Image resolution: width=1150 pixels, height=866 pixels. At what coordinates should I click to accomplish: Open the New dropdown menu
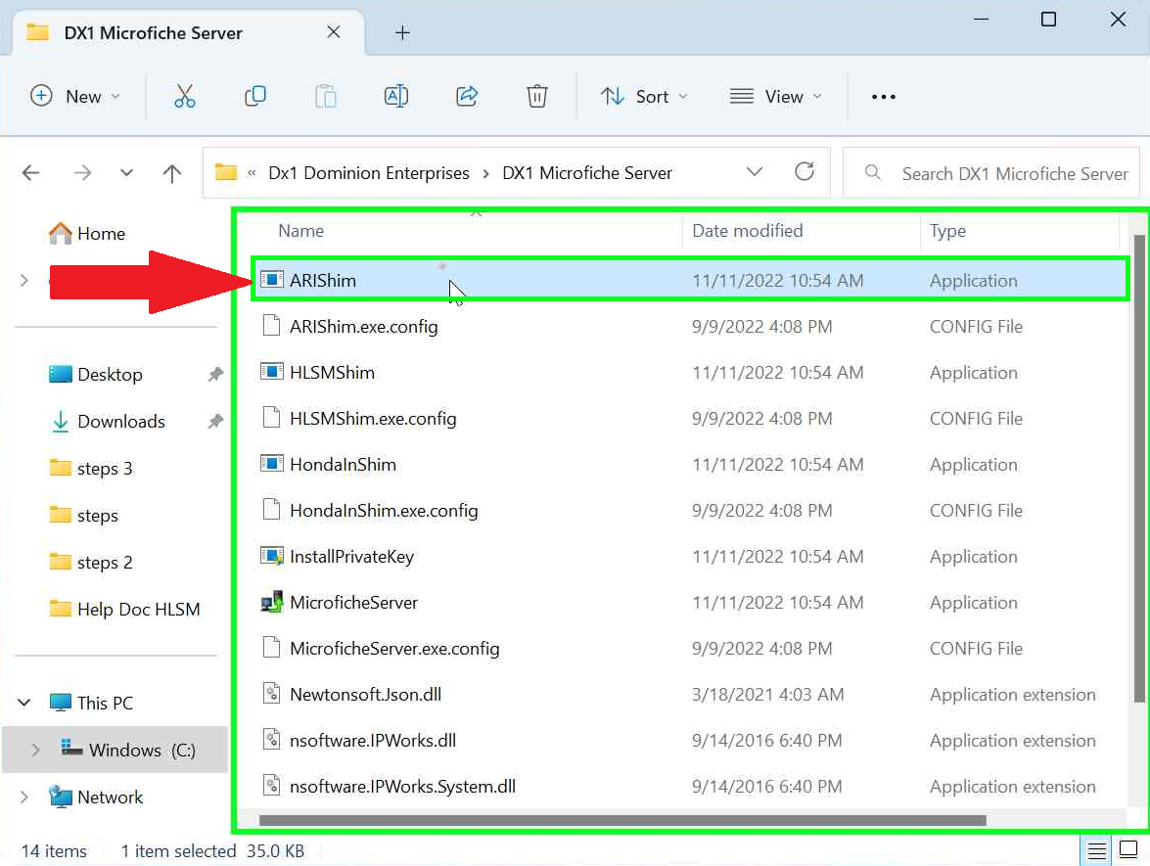click(74, 96)
